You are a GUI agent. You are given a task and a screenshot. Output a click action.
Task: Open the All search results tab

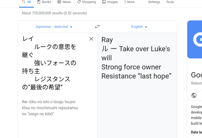click(x=27, y=2)
